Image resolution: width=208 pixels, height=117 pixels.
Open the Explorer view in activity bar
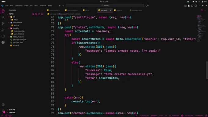point(3,11)
